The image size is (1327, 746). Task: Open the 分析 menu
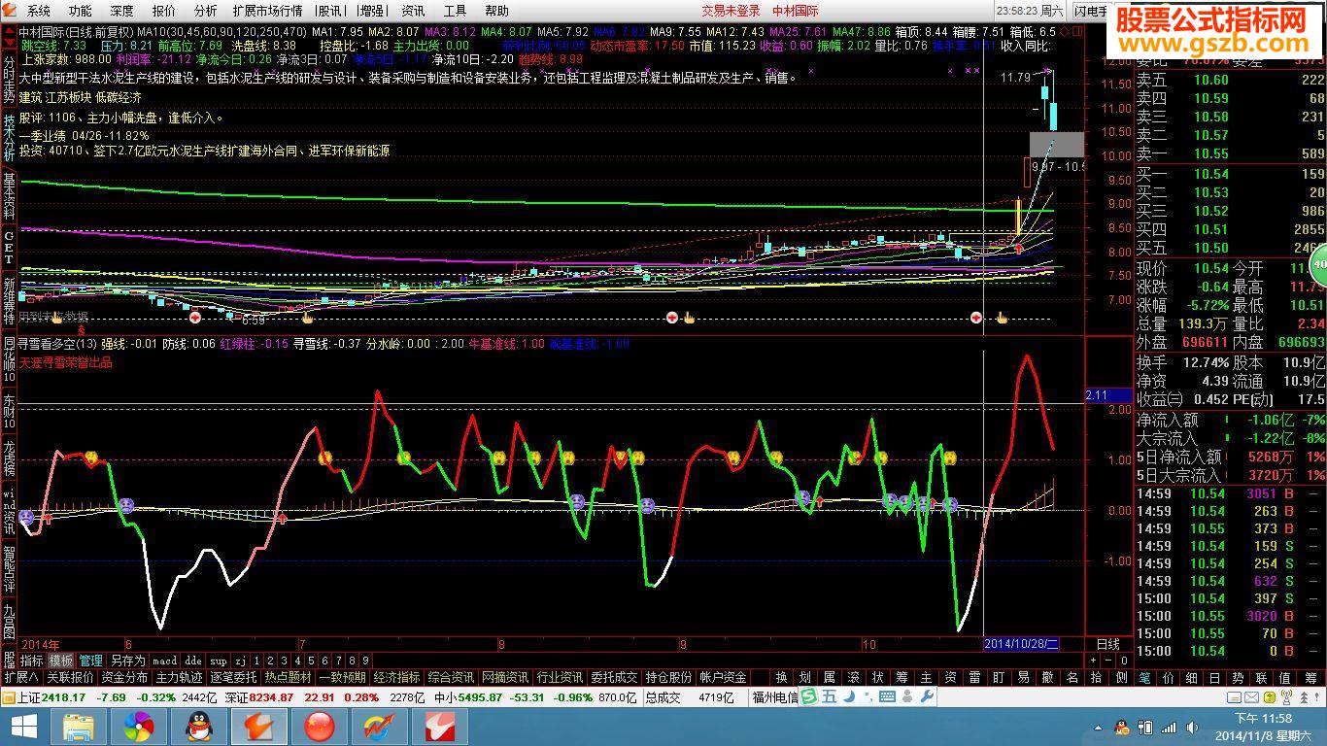(205, 11)
